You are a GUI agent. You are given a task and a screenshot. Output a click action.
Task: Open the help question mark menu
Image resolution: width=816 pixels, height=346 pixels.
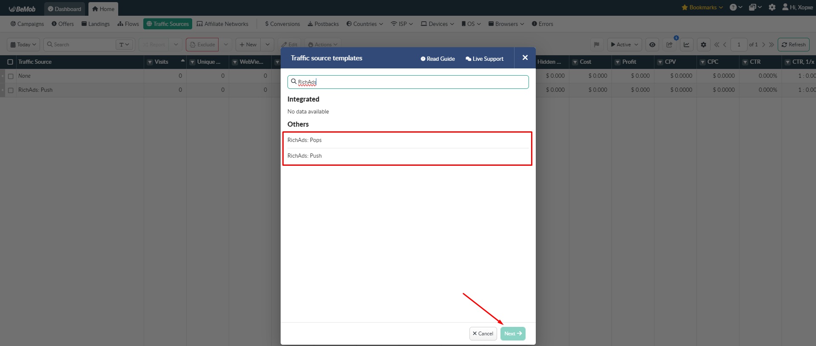click(736, 8)
